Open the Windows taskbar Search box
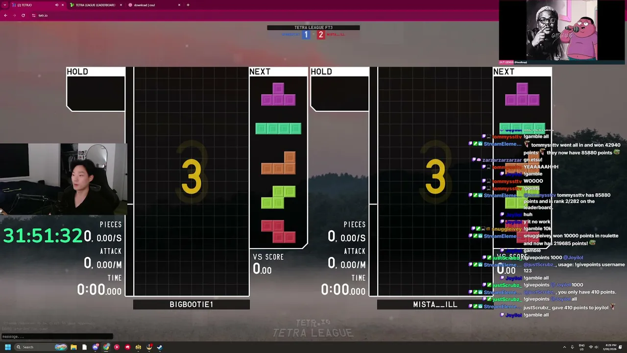 click(40, 347)
